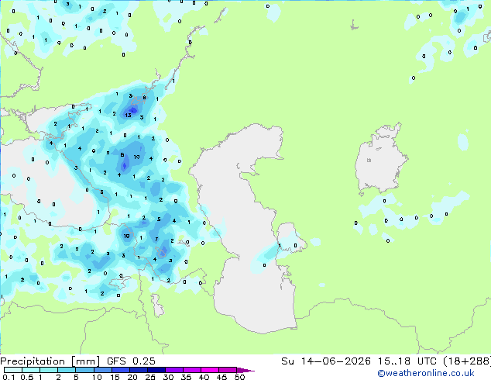Select the 5–10 mm legend color swatch
491x380 pixels.
tap(84, 370)
